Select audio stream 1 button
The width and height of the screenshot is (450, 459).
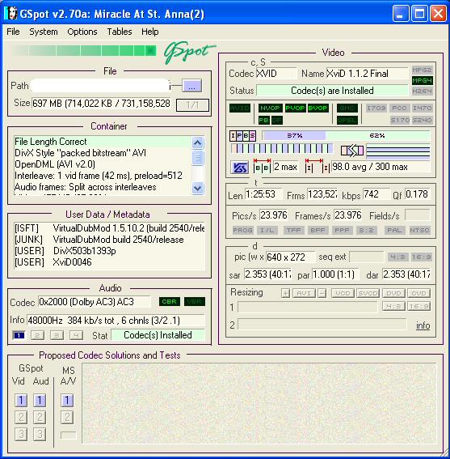[x=19, y=335]
